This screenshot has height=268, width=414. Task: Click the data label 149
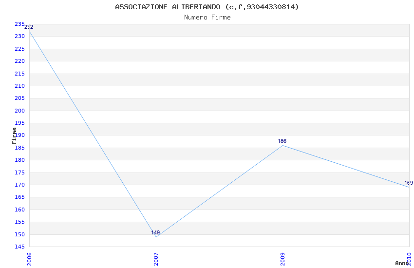pos(155,232)
